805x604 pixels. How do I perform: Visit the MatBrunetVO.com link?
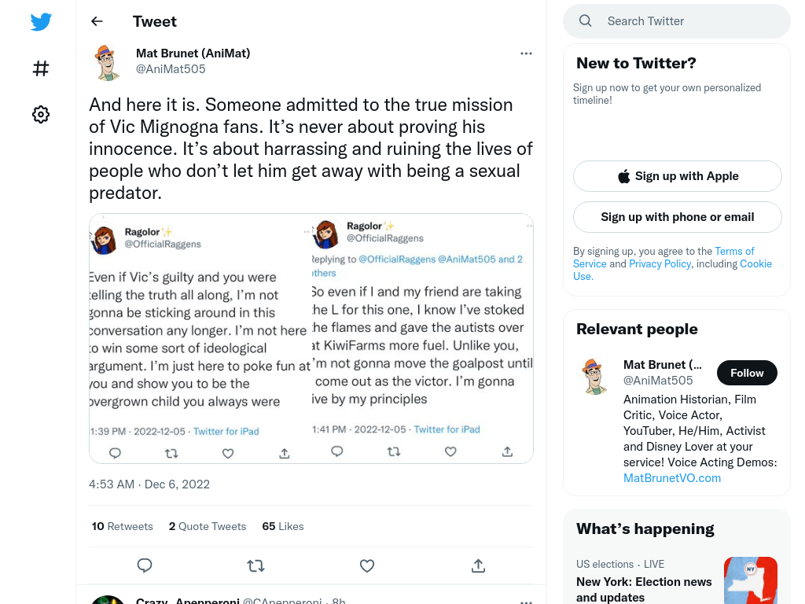click(x=672, y=478)
